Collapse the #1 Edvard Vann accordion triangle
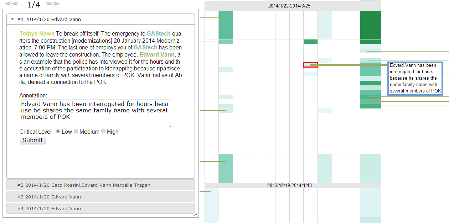This screenshot has height=223, width=449. (x=12, y=20)
